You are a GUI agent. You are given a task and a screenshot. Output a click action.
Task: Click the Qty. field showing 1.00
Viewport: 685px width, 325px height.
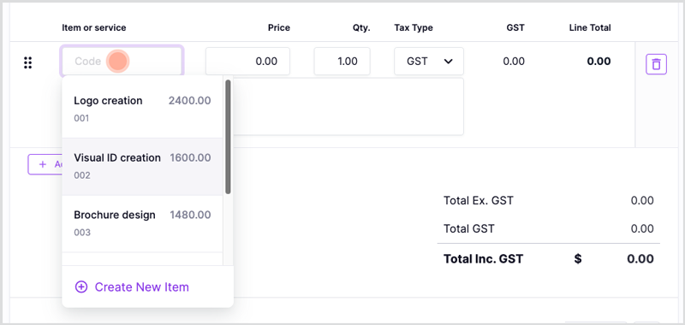click(342, 61)
